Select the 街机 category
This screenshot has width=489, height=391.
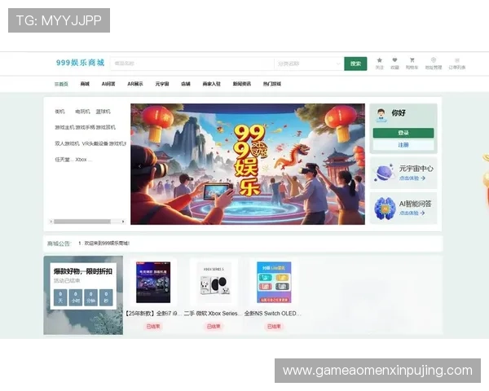point(59,112)
